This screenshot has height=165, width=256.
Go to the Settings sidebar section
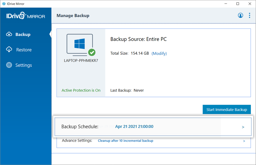[x=24, y=65]
